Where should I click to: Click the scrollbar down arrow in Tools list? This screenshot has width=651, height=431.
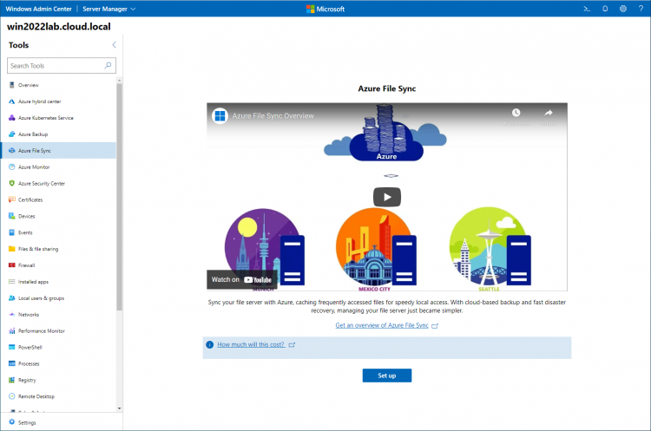[120, 408]
